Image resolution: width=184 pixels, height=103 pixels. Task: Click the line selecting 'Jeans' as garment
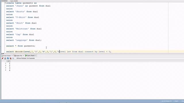tap(28, 6)
